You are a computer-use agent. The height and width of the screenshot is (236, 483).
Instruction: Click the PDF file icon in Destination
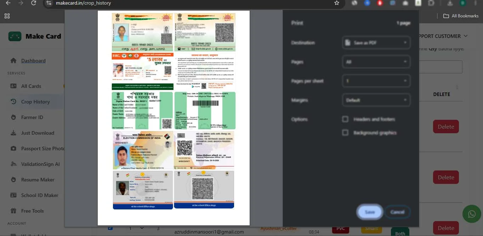348,43
